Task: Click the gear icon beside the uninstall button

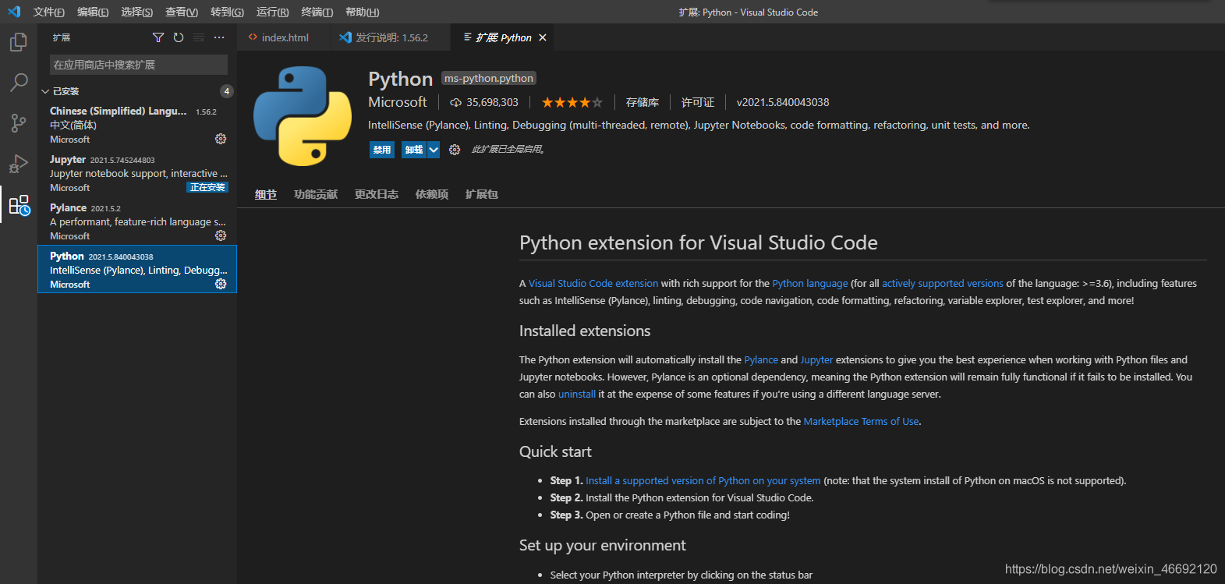Action: pyautogui.click(x=455, y=150)
